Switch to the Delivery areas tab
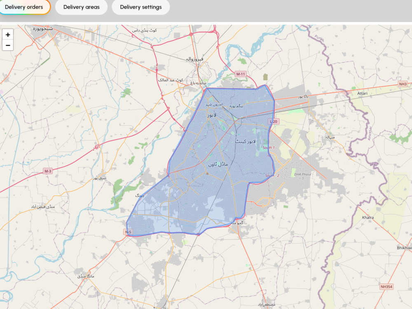This screenshot has width=412, height=309. point(82,7)
